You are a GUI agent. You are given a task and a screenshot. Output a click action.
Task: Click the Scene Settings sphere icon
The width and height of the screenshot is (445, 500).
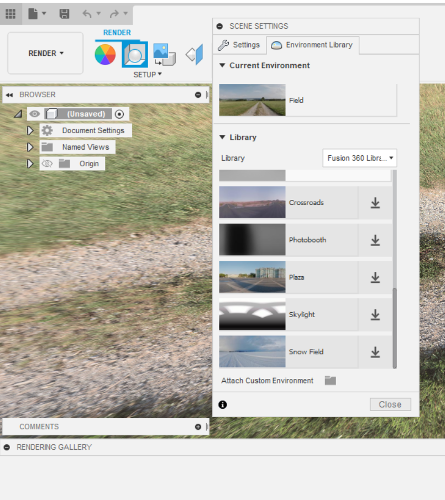tap(135, 55)
